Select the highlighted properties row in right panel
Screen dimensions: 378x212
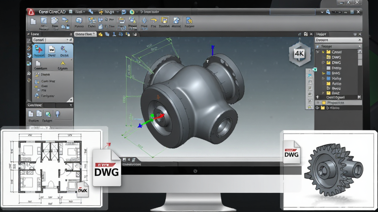tap(339, 103)
